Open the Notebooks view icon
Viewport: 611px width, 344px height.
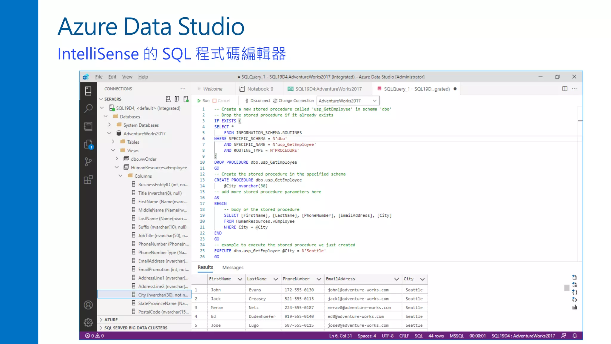[x=88, y=126]
